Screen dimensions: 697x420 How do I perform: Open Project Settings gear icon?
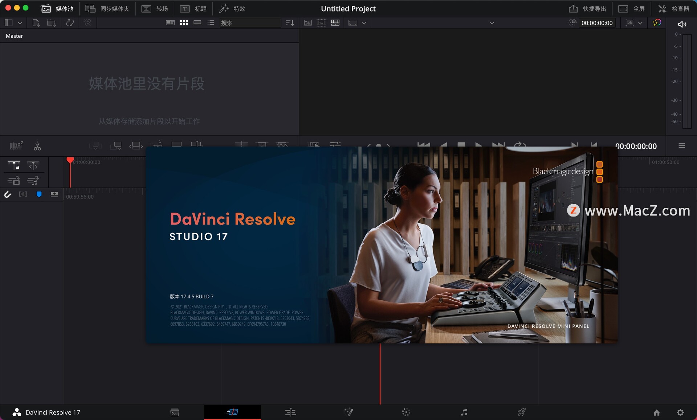[x=680, y=412]
